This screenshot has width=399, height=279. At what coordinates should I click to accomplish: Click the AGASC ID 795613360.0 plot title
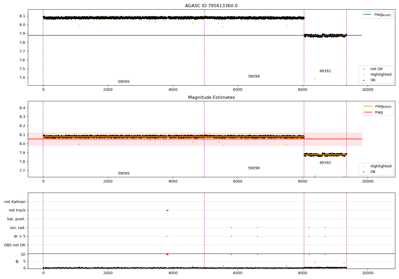(211, 6)
